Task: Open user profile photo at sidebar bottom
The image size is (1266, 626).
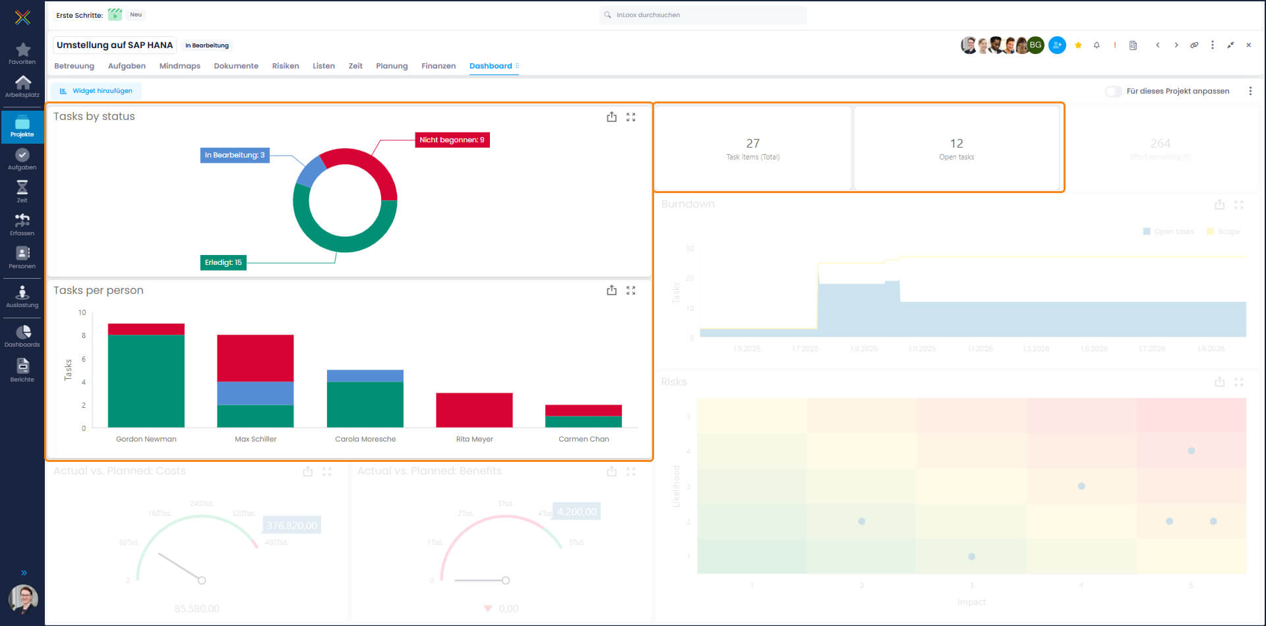Action: point(23,598)
